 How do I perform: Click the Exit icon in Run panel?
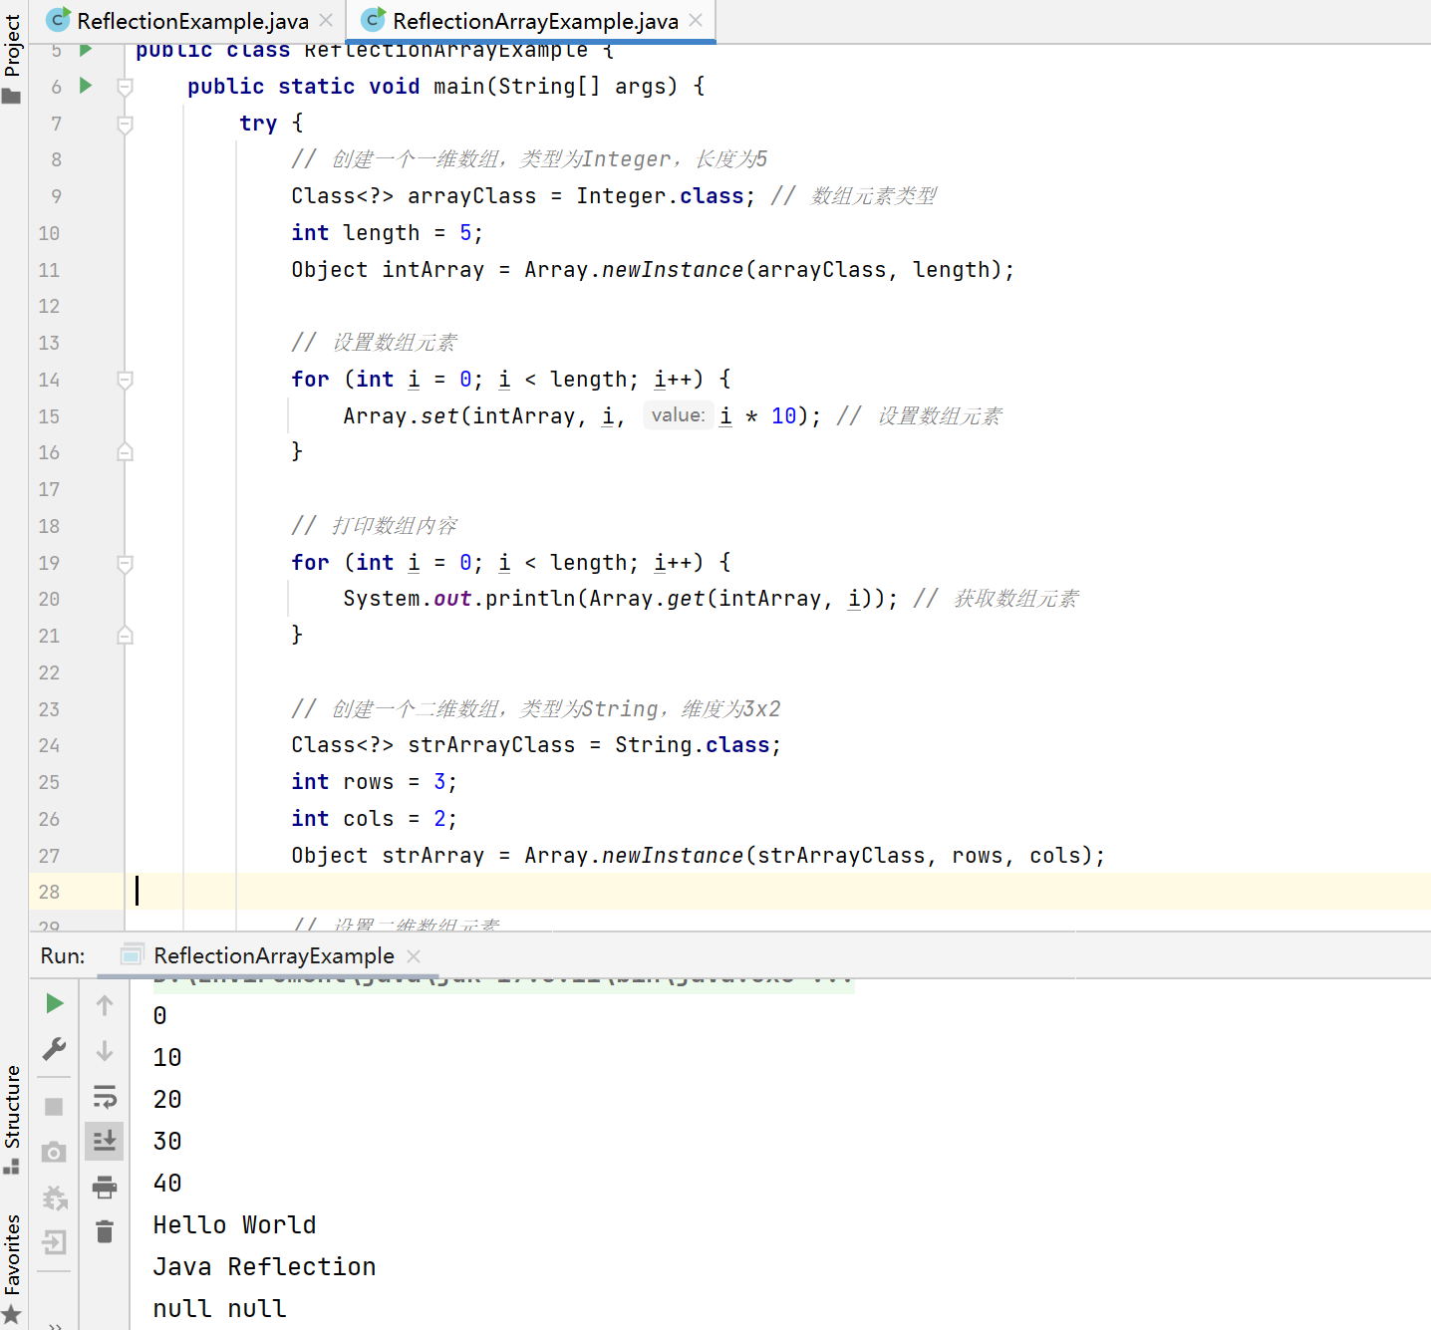tap(55, 1242)
